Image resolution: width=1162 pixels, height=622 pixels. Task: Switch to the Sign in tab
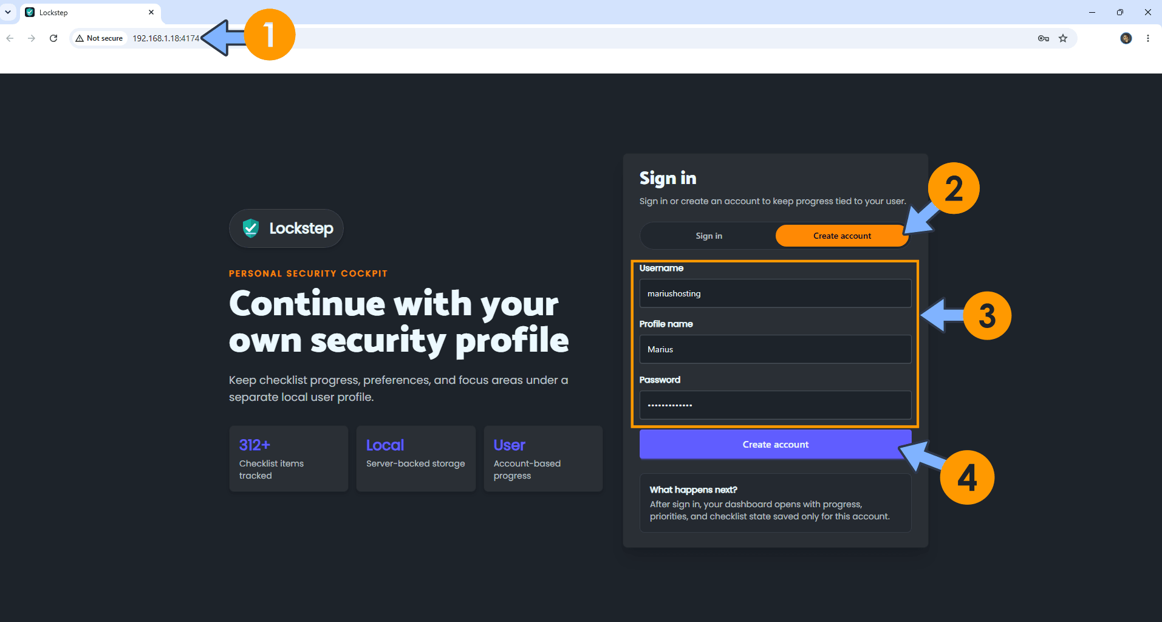[x=709, y=236]
